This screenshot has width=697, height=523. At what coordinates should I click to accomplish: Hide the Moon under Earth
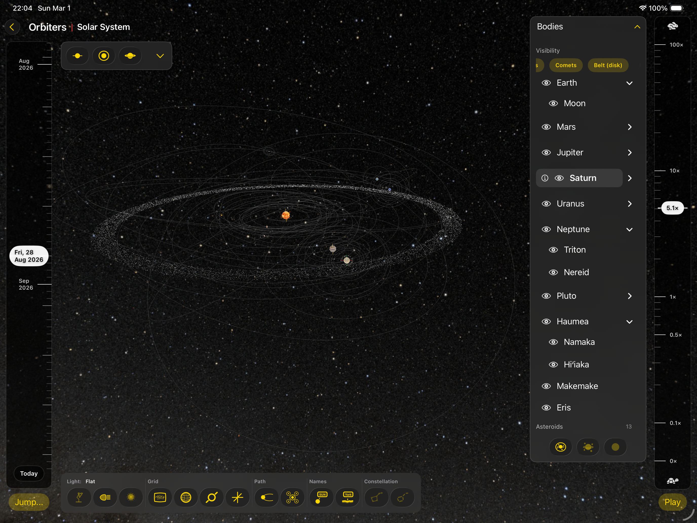(x=553, y=103)
